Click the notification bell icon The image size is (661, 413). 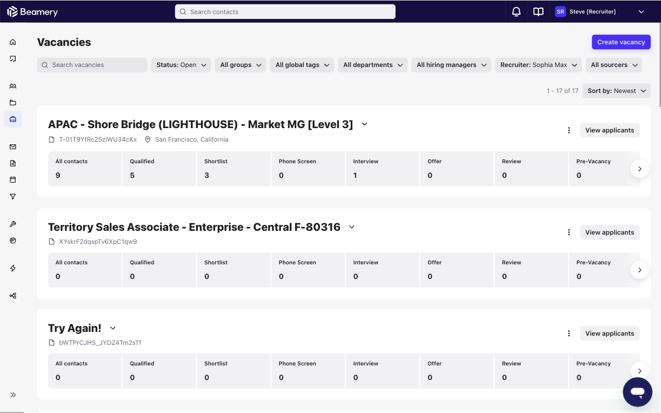point(516,12)
